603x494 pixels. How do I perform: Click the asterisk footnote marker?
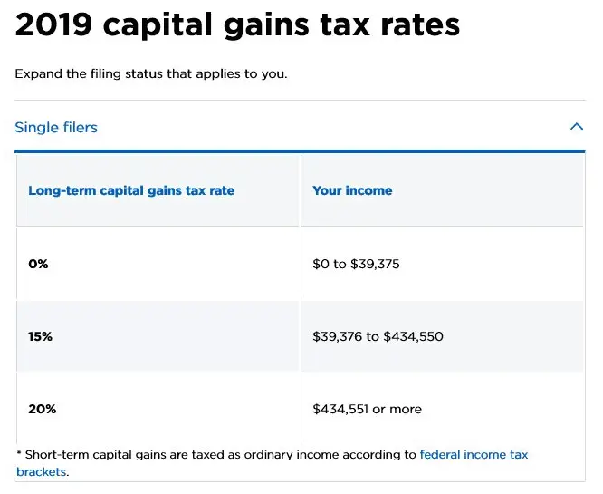click(19, 454)
